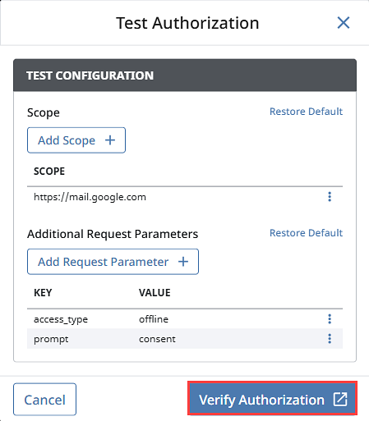Restore default for Scope section

pos(306,112)
